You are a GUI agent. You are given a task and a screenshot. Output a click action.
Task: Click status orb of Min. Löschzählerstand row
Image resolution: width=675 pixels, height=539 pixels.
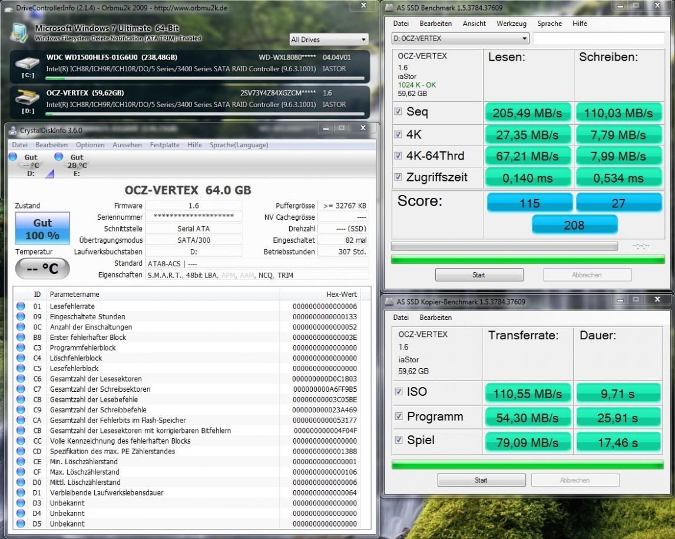coord(21,461)
